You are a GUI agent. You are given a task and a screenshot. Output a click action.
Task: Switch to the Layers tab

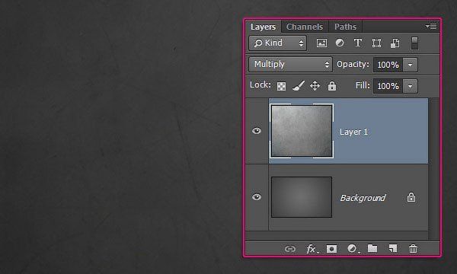click(264, 27)
